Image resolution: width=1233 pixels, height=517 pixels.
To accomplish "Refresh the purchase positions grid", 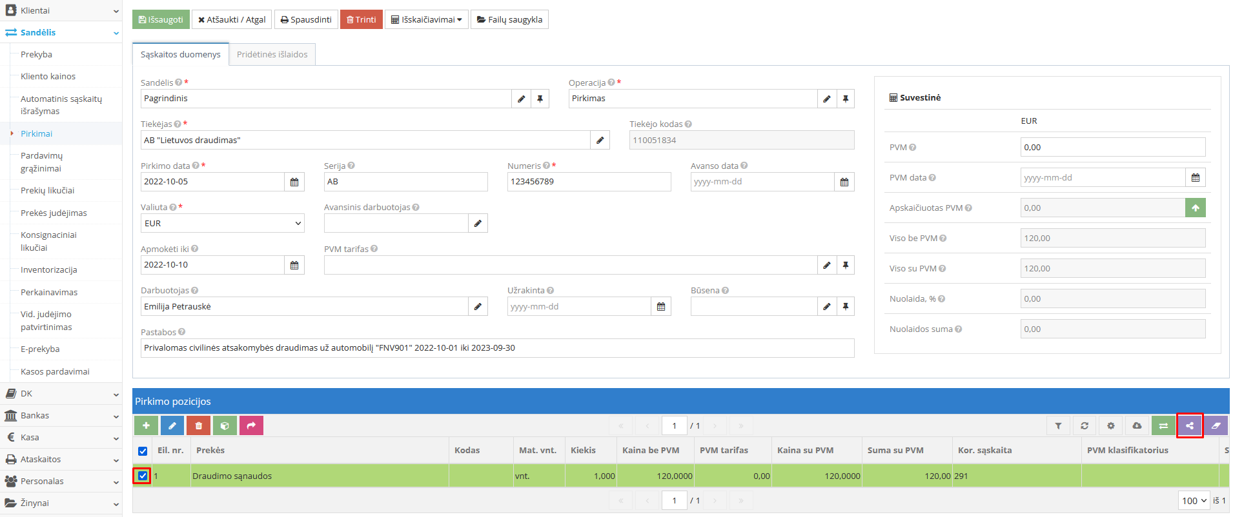I will pyautogui.click(x=1085, y=425).
